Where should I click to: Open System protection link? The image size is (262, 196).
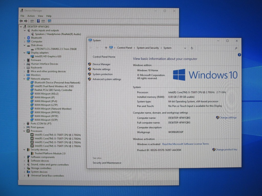[103, 74]
